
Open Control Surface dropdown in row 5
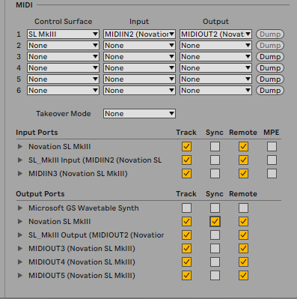(x=63, y=79)
